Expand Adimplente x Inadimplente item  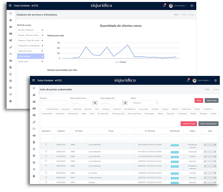pyautogui.click(x=31, y=46)
